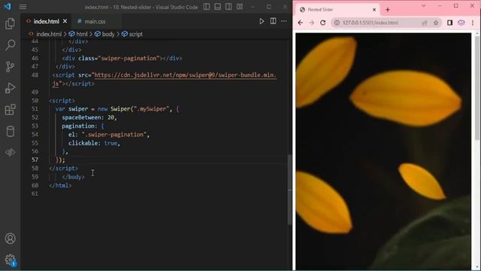Open the browser tab search dropdown
Viewport: 481px width, 271px height.
pos(424,6)
